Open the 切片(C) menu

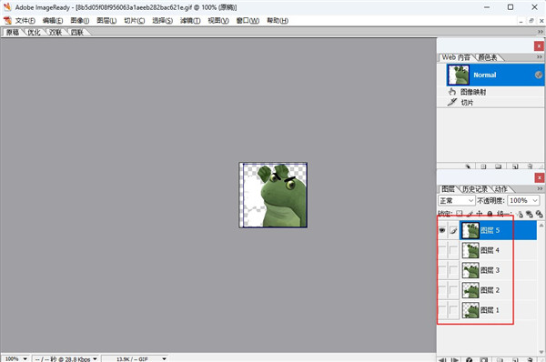[x=135, y=21]
